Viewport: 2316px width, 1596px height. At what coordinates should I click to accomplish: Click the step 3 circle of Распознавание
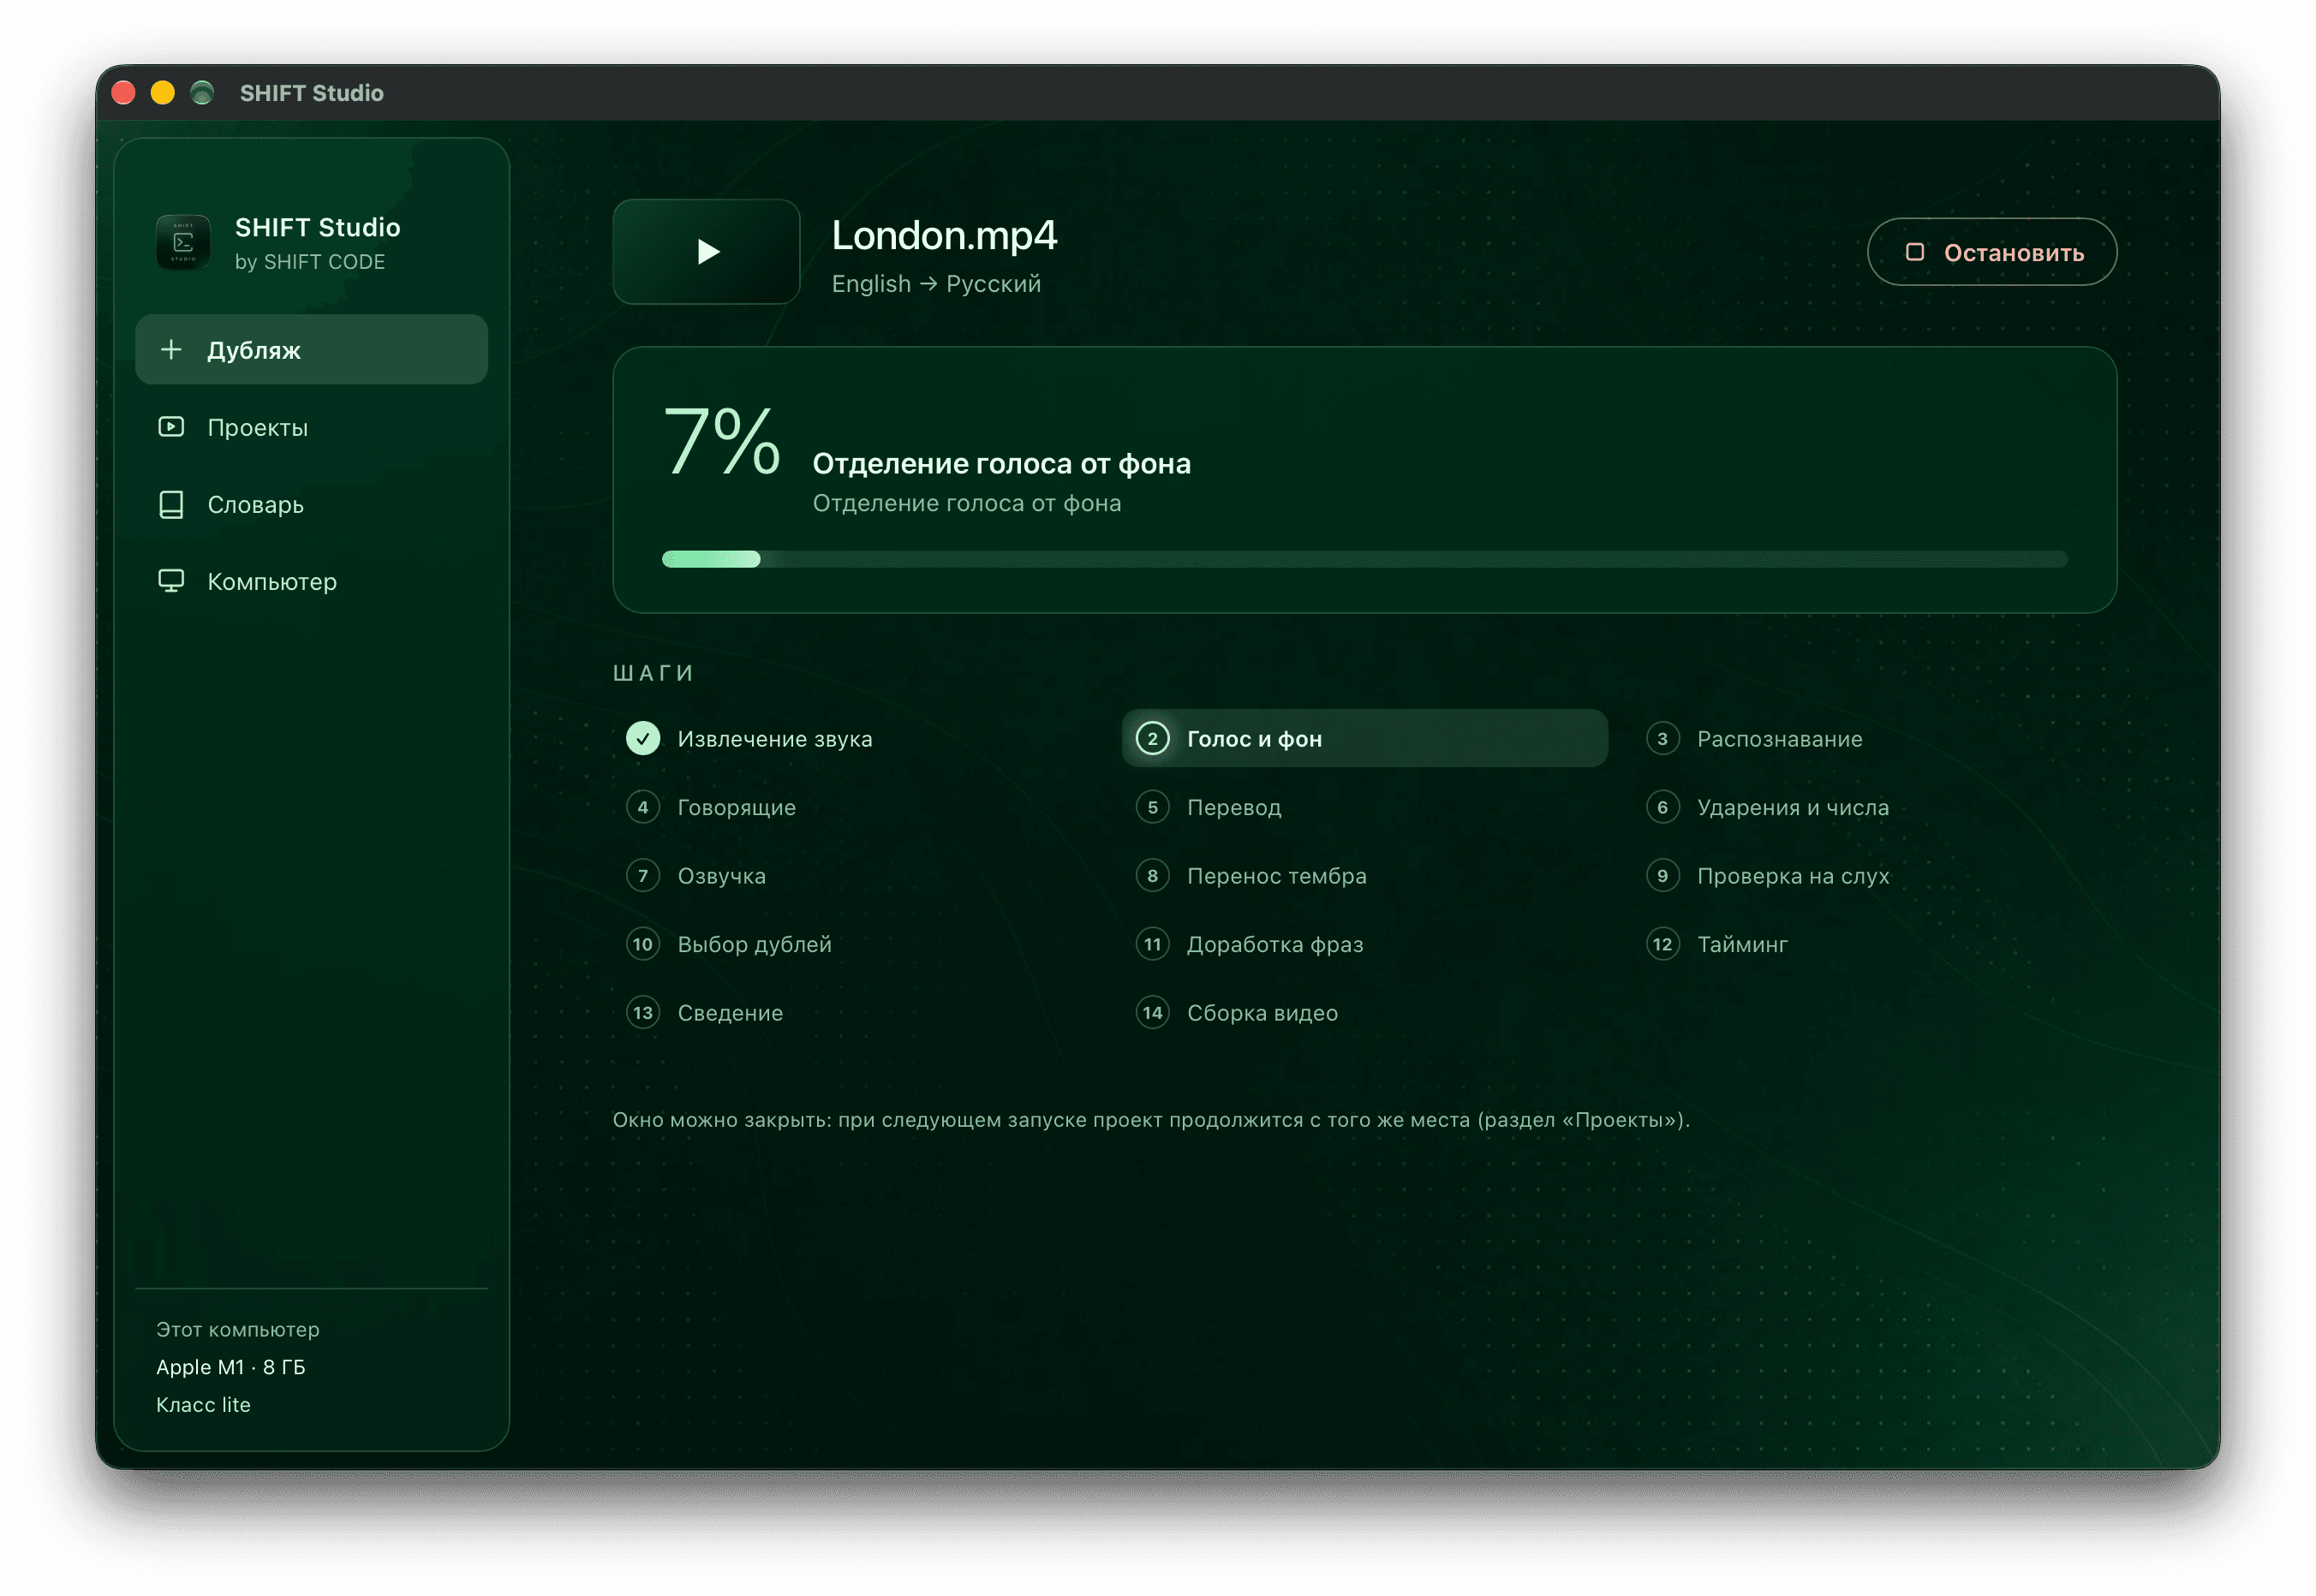tap(1662, 738)
